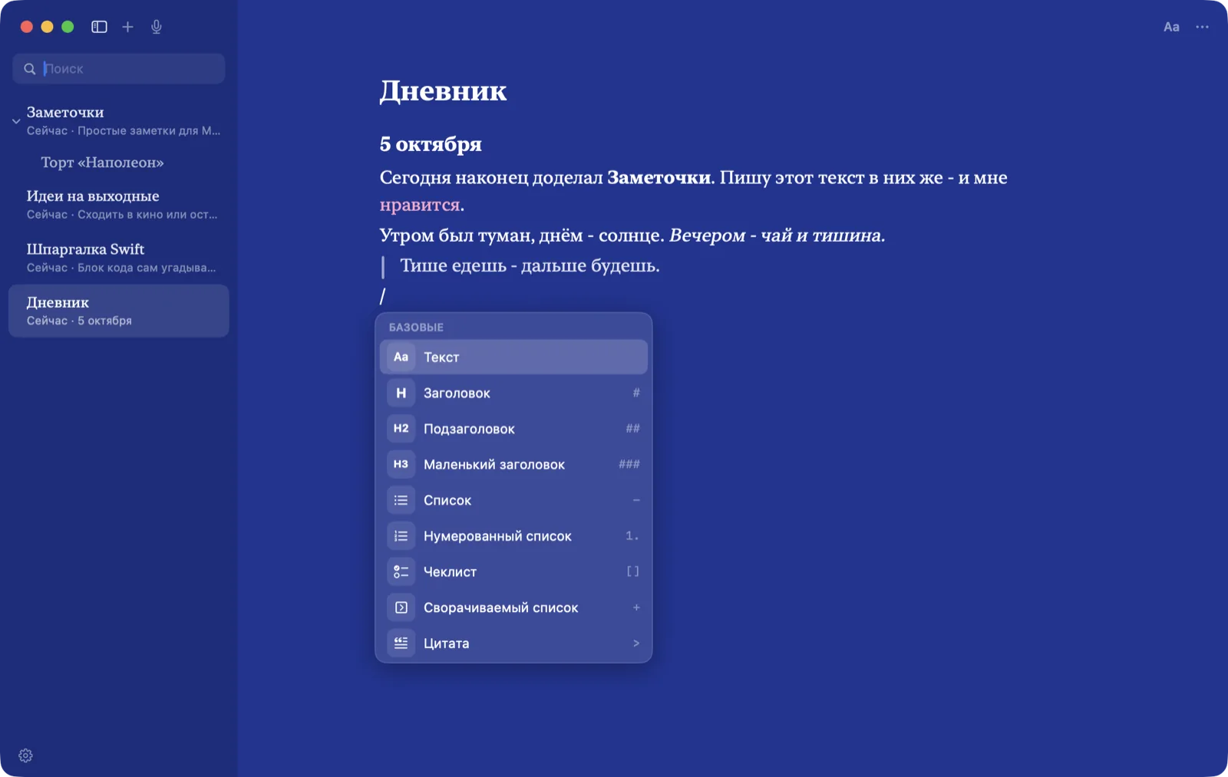Insert a Сворачиваемый список block
Image resolution: width=1228 pixels, height=777 pixels.
click(513, 607)
